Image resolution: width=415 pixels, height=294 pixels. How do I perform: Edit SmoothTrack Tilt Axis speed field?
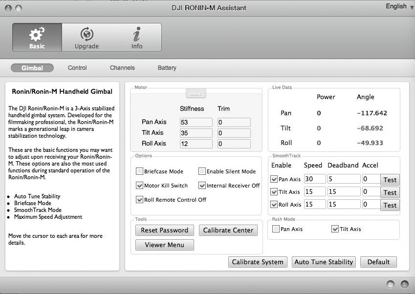(315, 191)
